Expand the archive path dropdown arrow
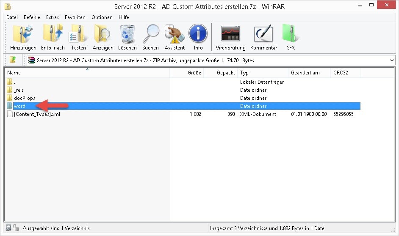399x236 pixels. tap(391, 60)
